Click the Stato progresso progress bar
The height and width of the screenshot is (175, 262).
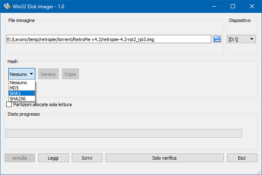point(123,133)
